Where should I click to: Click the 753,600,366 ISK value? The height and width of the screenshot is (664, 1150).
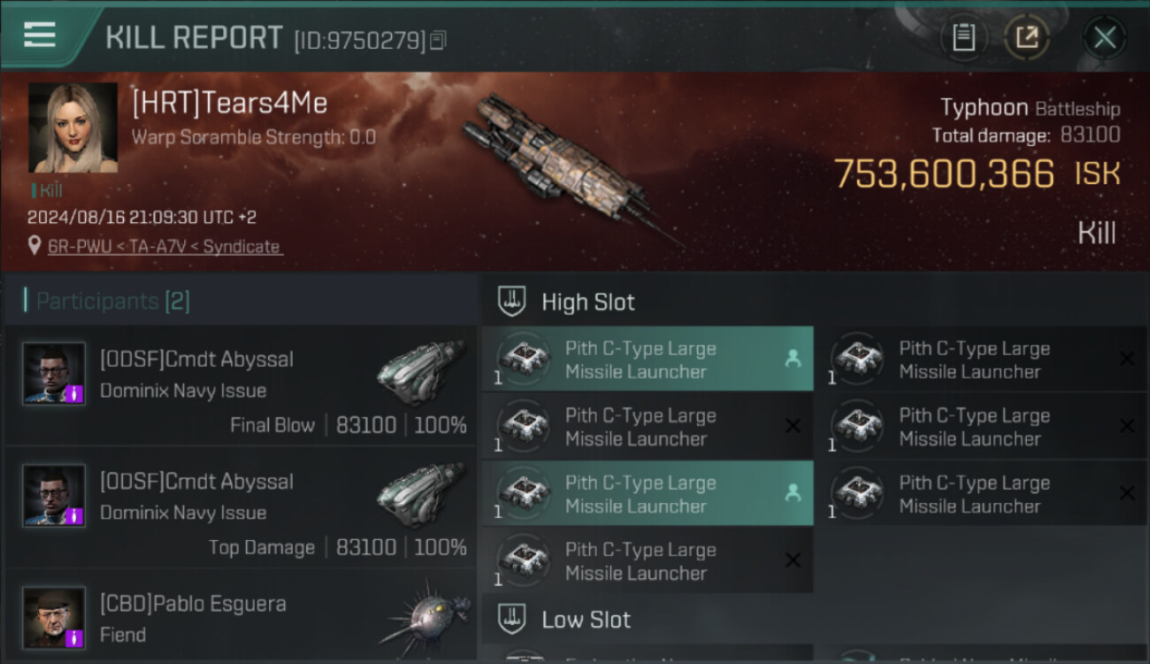click(x=944, y=174)
